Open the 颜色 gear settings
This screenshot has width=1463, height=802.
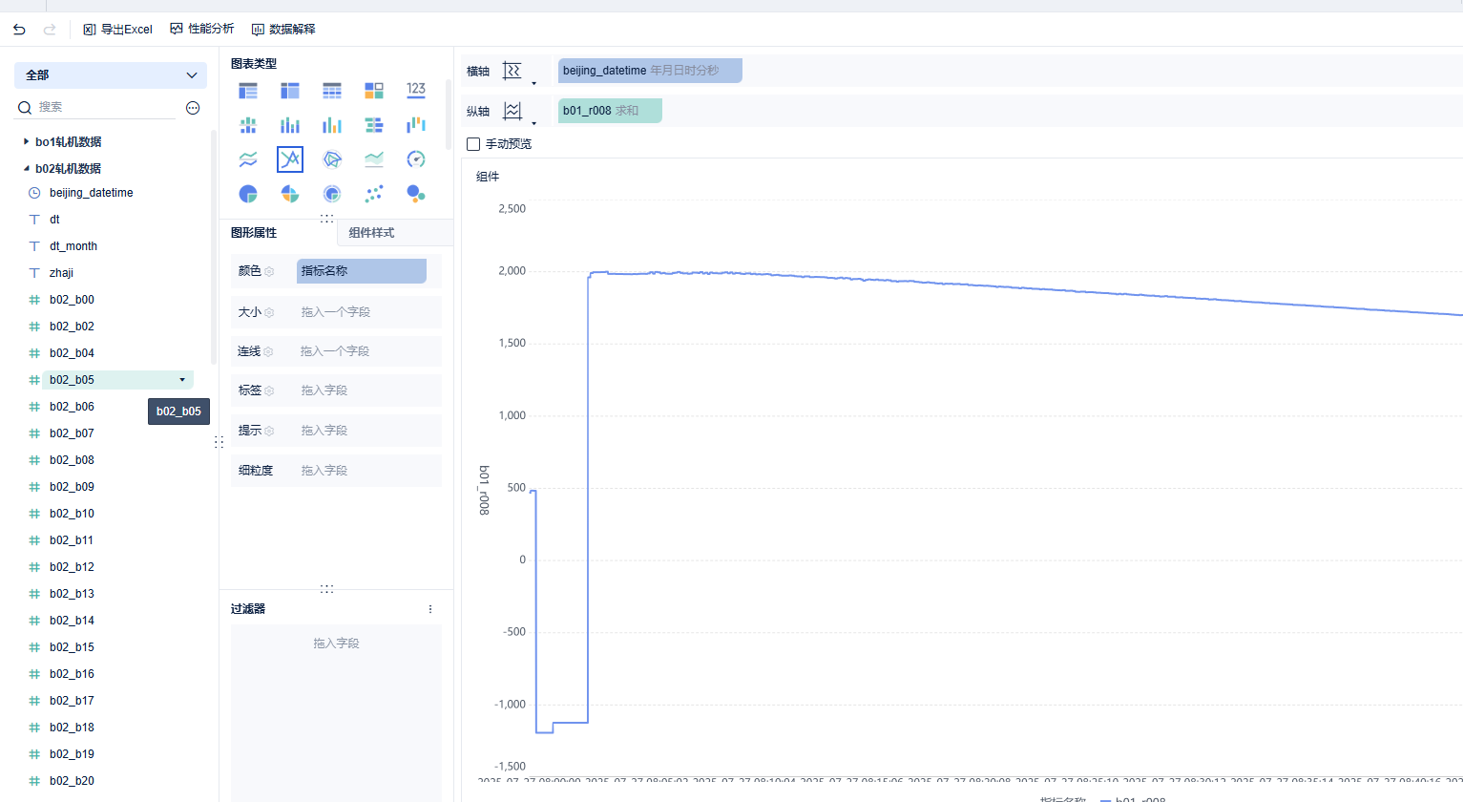coord(269,272)
